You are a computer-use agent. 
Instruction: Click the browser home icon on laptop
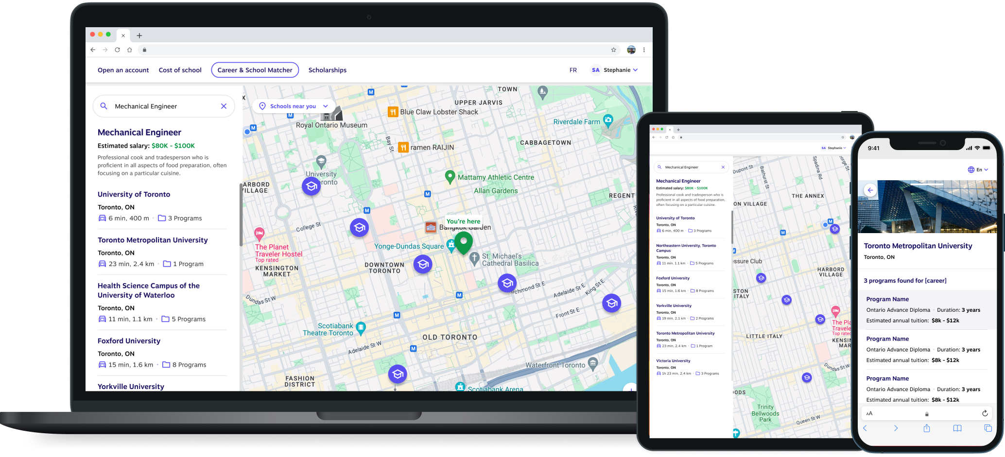point(130,50)
